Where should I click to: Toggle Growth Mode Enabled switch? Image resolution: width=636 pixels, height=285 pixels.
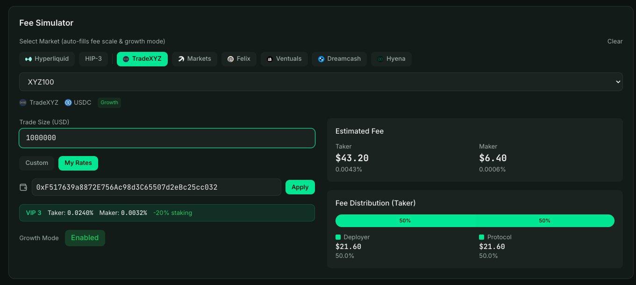tap(85, 238)
